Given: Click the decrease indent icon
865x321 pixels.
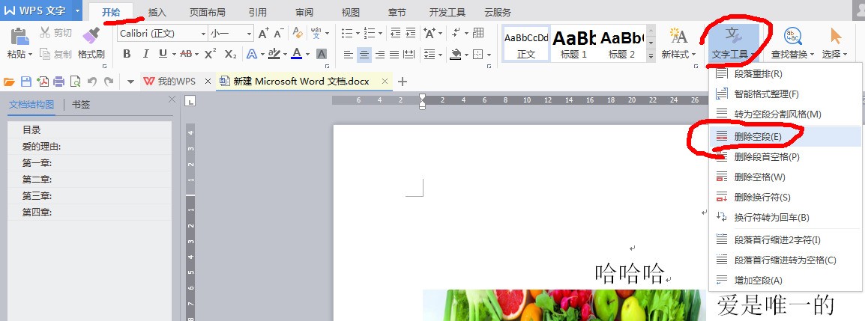Looking at the screenshot, I should pyautogui.click(x=395, y=33).
